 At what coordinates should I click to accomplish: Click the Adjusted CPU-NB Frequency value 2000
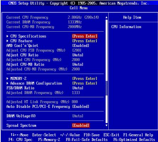click(x=76, y=69)
